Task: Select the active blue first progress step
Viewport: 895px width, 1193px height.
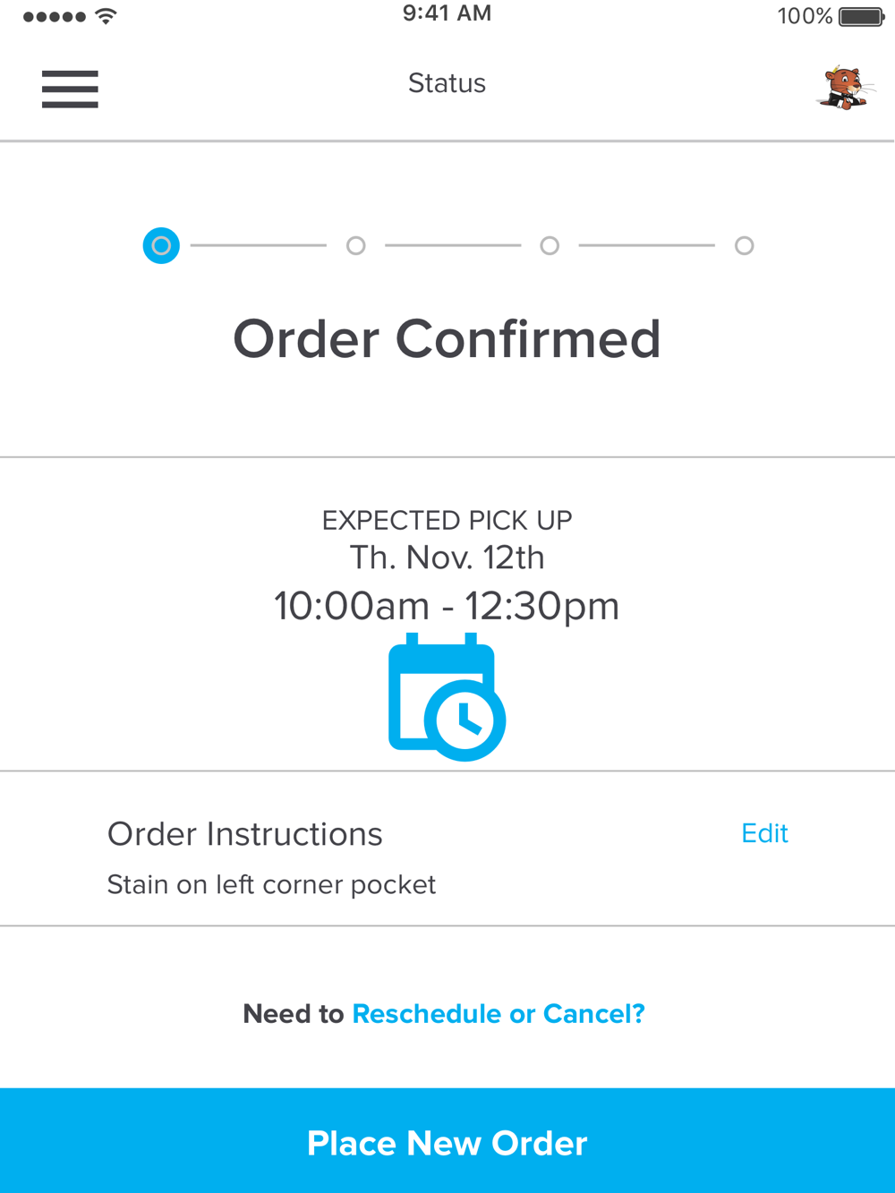Action: (x=161, y=245)
